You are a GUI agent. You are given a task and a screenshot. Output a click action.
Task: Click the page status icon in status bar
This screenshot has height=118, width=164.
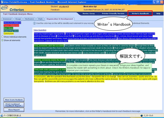[x=2, y=115]
